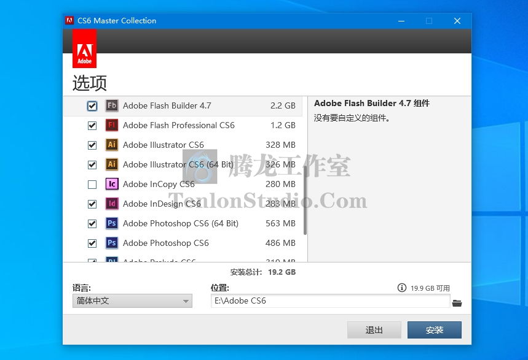The image size is (528, 360).
Task: Select Adobe Flash Professional CS6 text
Action: coord(179,125)
